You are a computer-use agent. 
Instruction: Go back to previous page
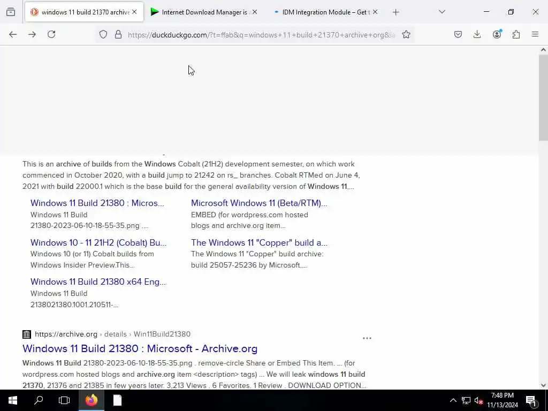pyautogui.click(x=13, y=34)
